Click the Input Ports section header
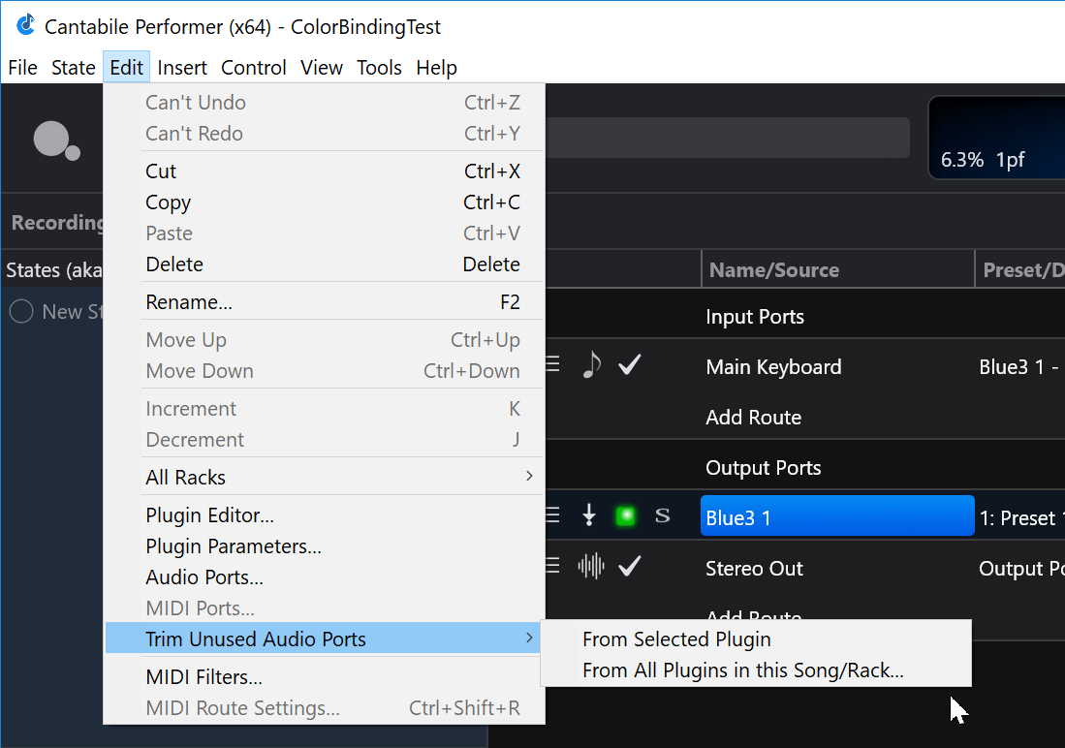The height and width of the screenshot is (748, 1065). coord(755,316)
